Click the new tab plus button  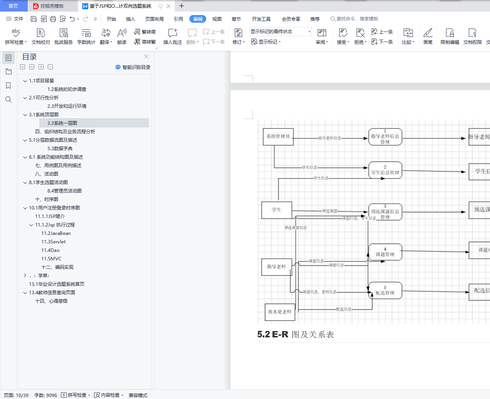tap(182, 6)
